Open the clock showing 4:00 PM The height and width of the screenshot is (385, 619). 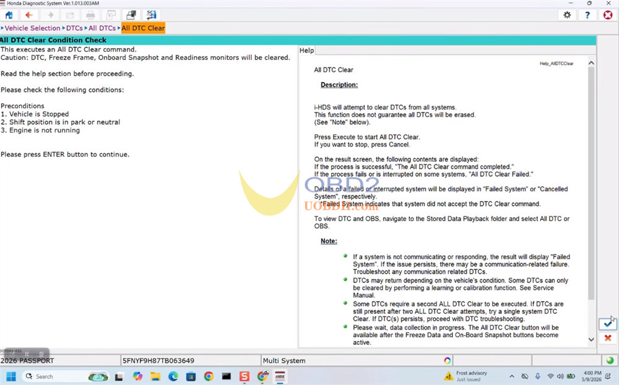592,376
